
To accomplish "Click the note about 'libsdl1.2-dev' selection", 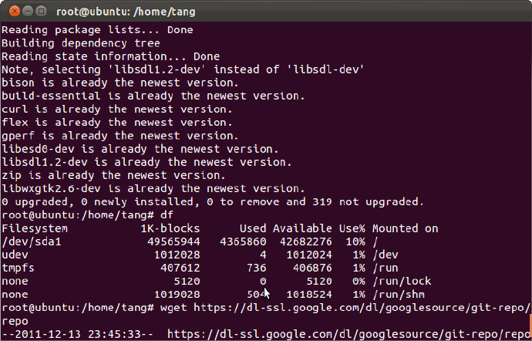I will (183, 69).
